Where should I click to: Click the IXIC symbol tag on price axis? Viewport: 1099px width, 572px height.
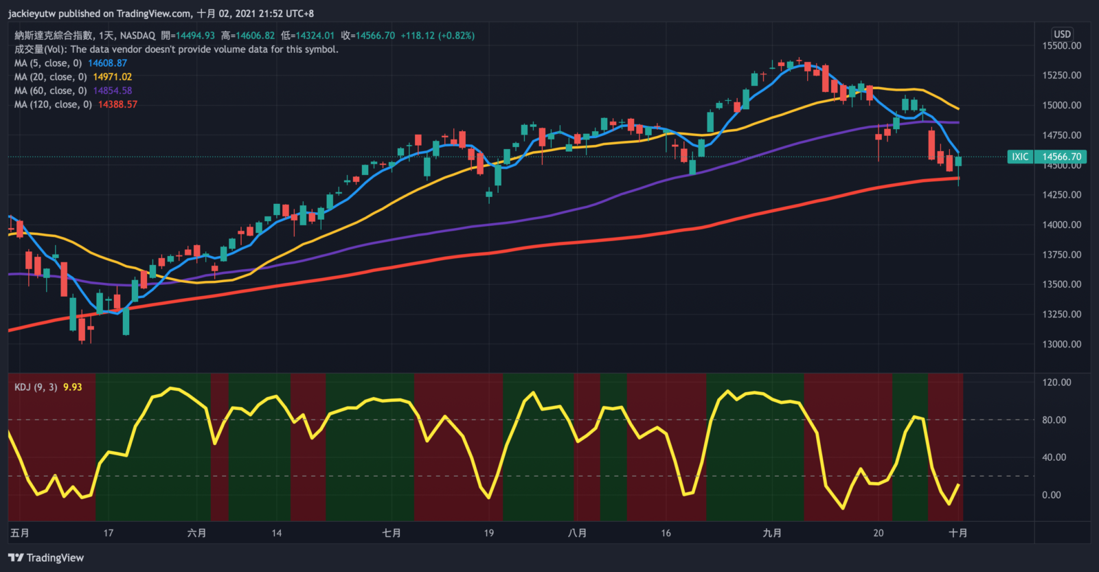click(1020, 157)
